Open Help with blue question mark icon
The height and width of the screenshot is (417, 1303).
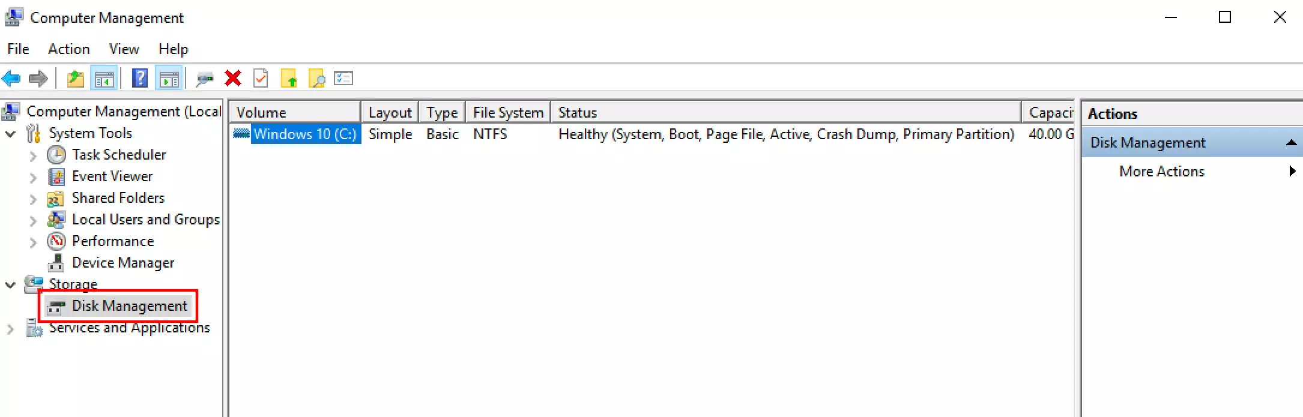[139, 79]
